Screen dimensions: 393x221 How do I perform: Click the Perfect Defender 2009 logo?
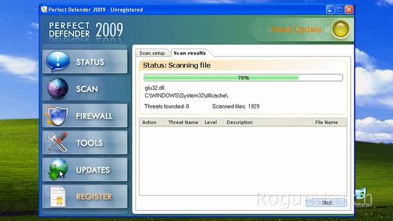(86, 30)
